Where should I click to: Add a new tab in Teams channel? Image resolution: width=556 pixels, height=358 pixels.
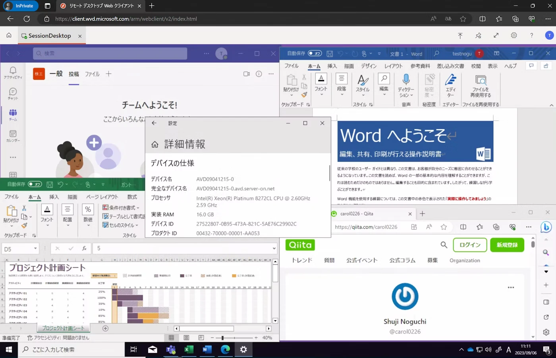pyautogui.click(x=108, y=74)
